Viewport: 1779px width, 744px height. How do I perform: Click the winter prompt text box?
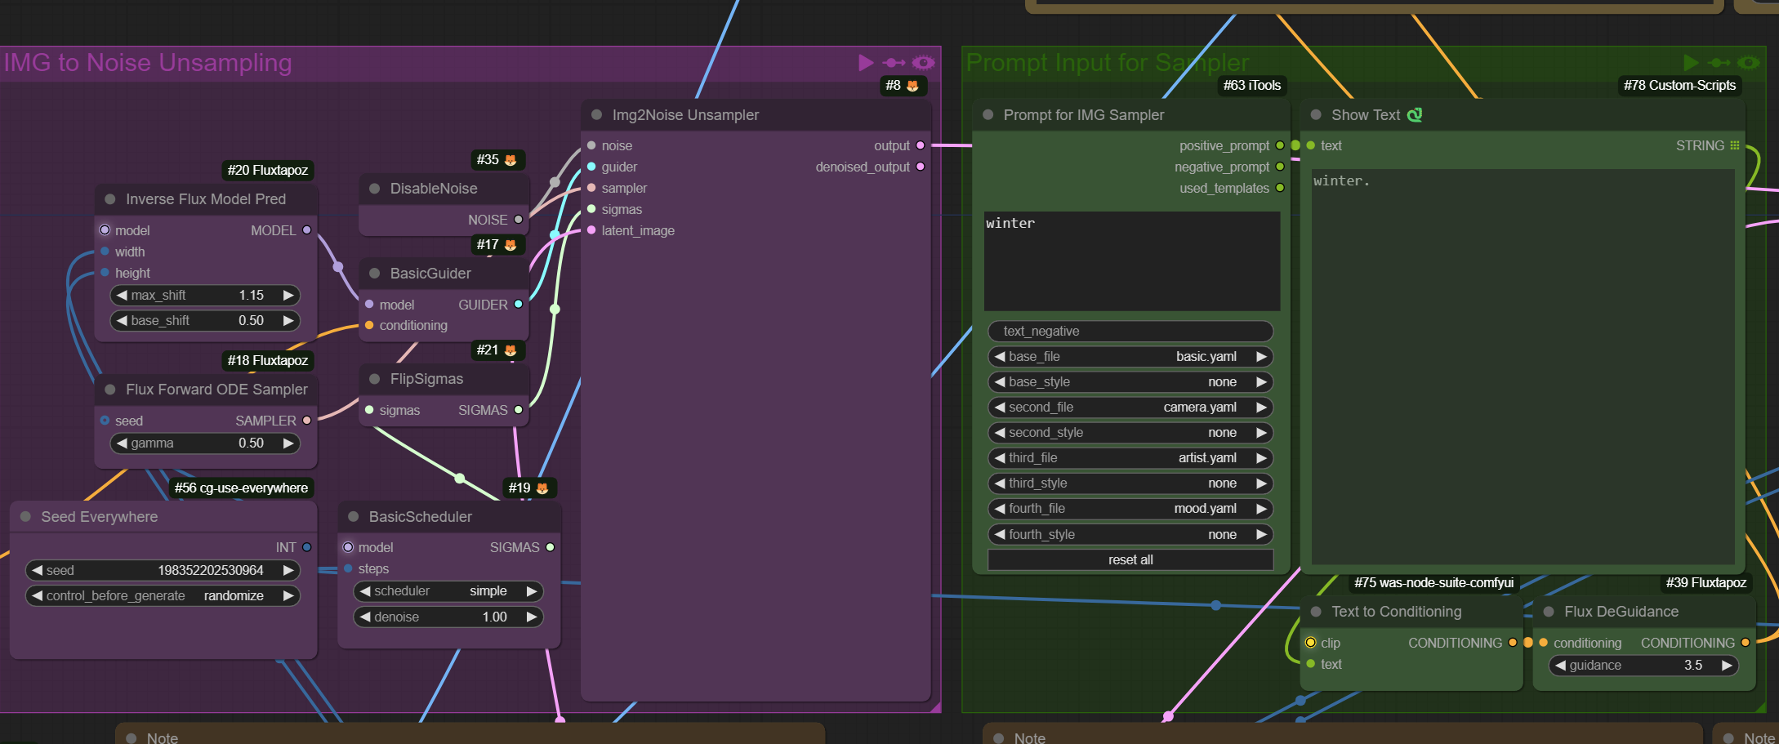click(1131, 261)
